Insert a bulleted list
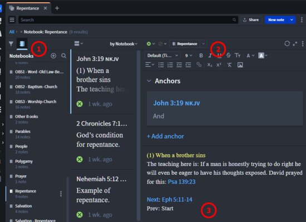This screenshot has width=306, height=222. click(161, 65)
